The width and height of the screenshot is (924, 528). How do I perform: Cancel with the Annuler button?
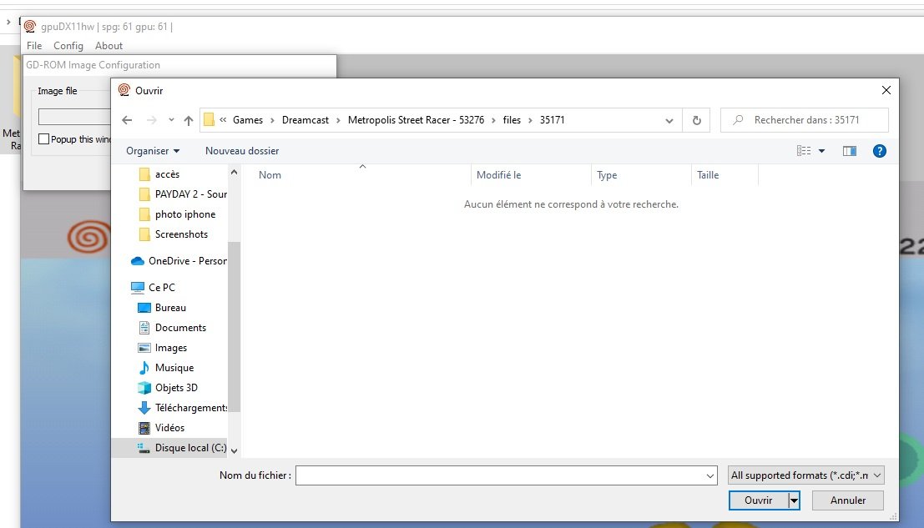tap(848, 500)
